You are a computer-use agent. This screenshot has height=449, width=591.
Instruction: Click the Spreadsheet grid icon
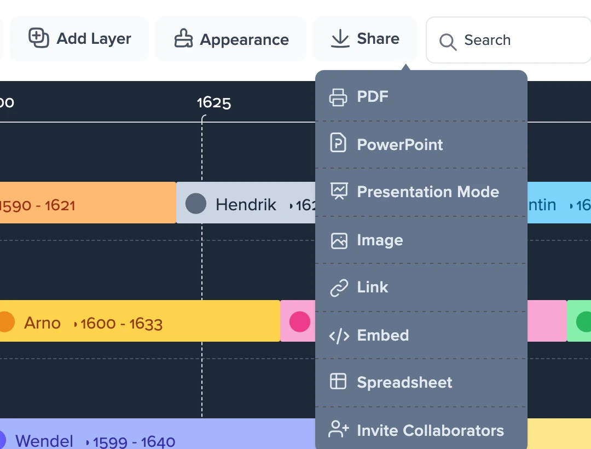click(338, 381)
